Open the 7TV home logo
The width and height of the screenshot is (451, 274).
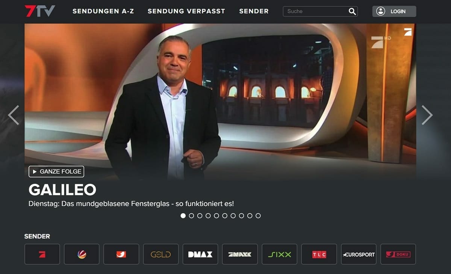click(40, 11)
